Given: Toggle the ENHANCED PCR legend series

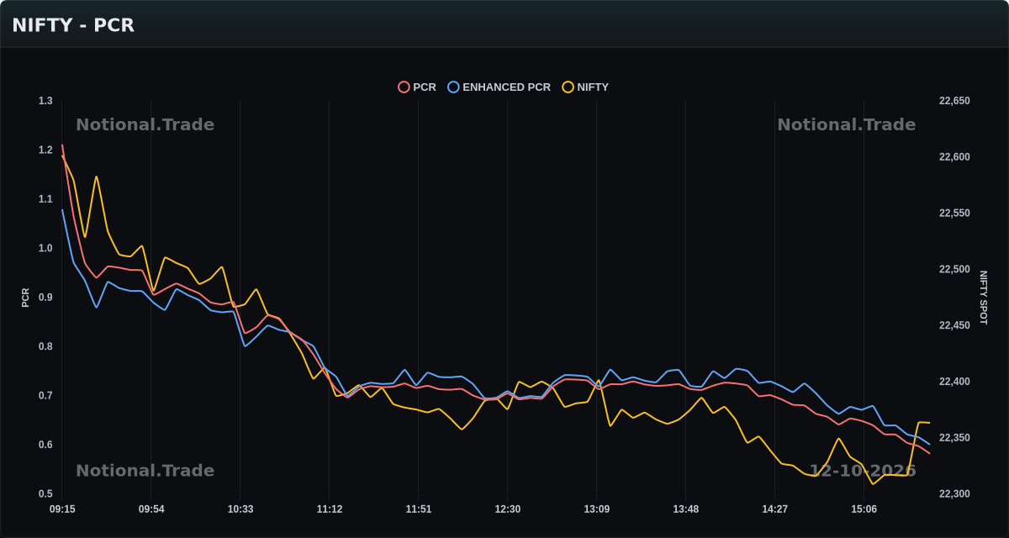Looking at the screenshot, I should coord(499,87).
